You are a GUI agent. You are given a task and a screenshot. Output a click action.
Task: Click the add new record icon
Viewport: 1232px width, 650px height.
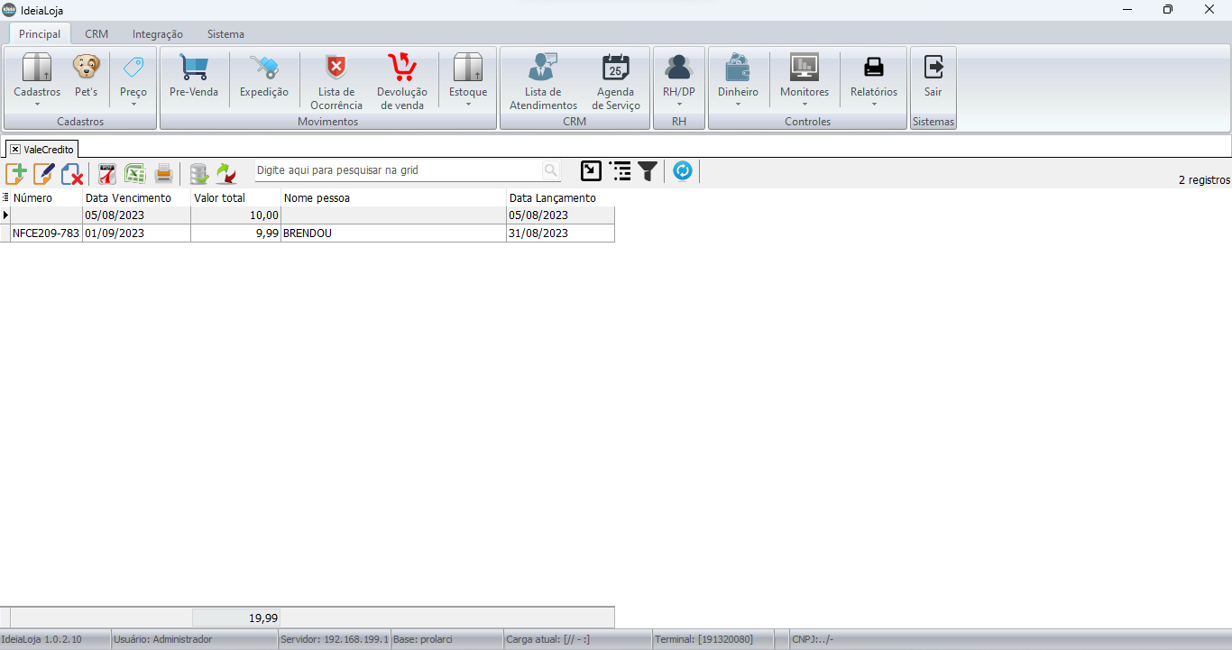16,172
